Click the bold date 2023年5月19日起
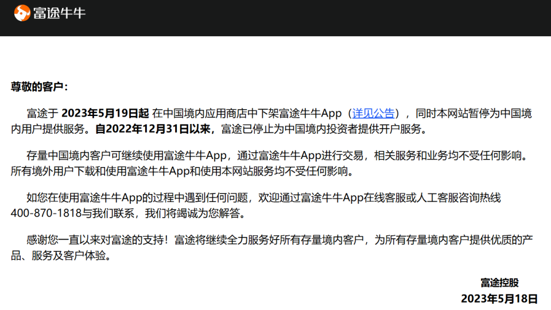 [105, 113]
